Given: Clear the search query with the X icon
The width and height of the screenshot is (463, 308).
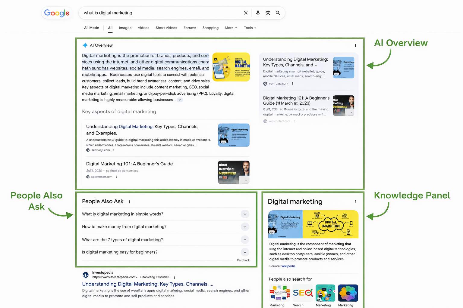Looking at the screenshot, I should click(246, 13).
